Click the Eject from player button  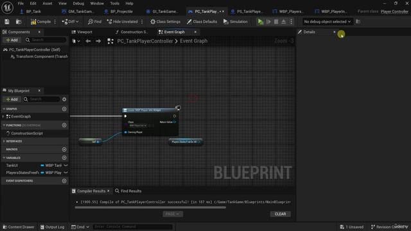[284, 22]
